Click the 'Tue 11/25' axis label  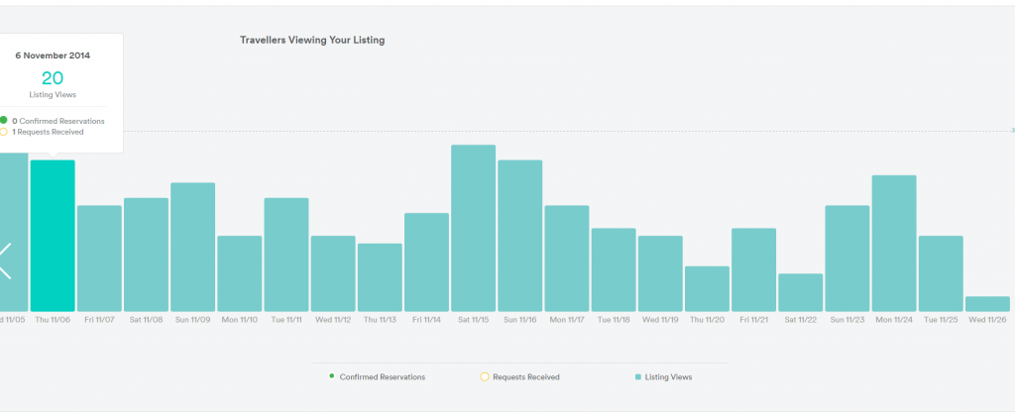941,320
